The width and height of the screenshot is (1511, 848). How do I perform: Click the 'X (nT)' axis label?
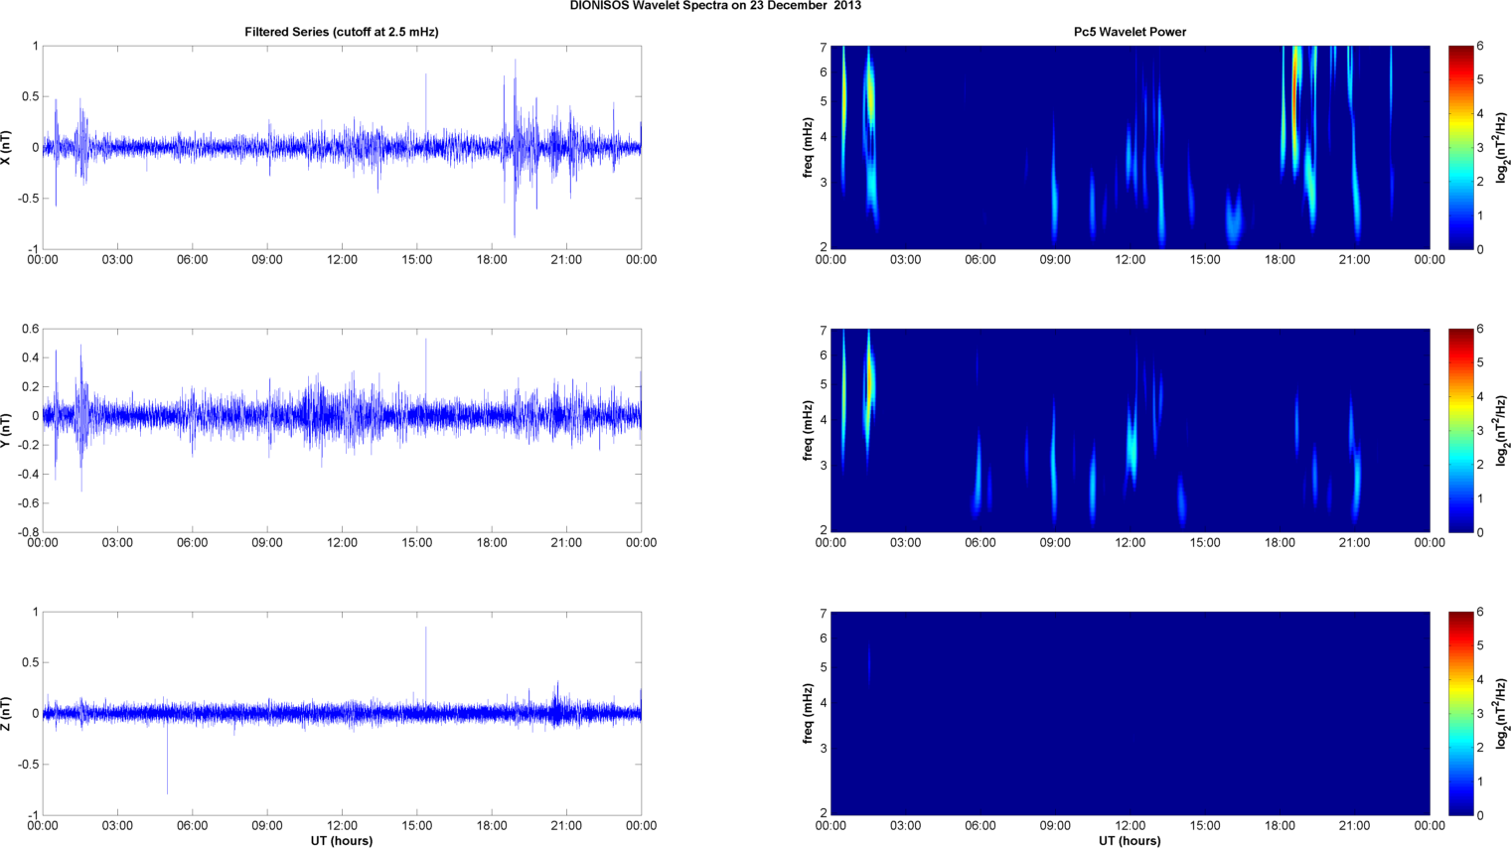[7, 148]
